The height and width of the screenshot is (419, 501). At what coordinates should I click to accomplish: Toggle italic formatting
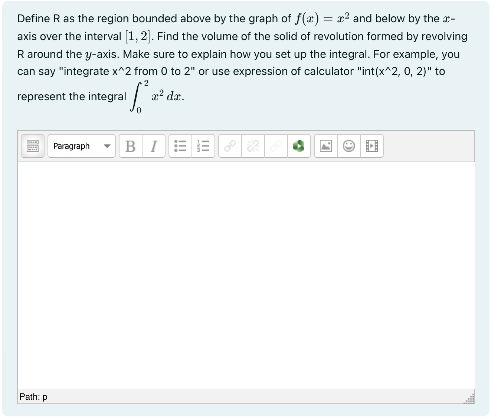(154, 146)
